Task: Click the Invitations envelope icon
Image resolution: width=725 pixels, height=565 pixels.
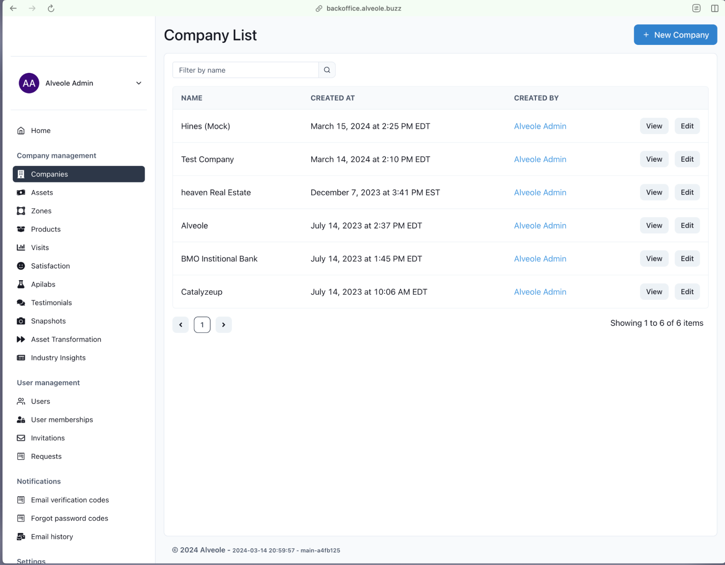Action: click(x=21, y=438)
